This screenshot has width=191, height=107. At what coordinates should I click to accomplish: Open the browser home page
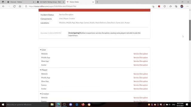click(20, 6)
